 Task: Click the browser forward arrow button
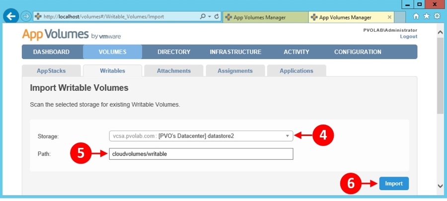(26, 16)
